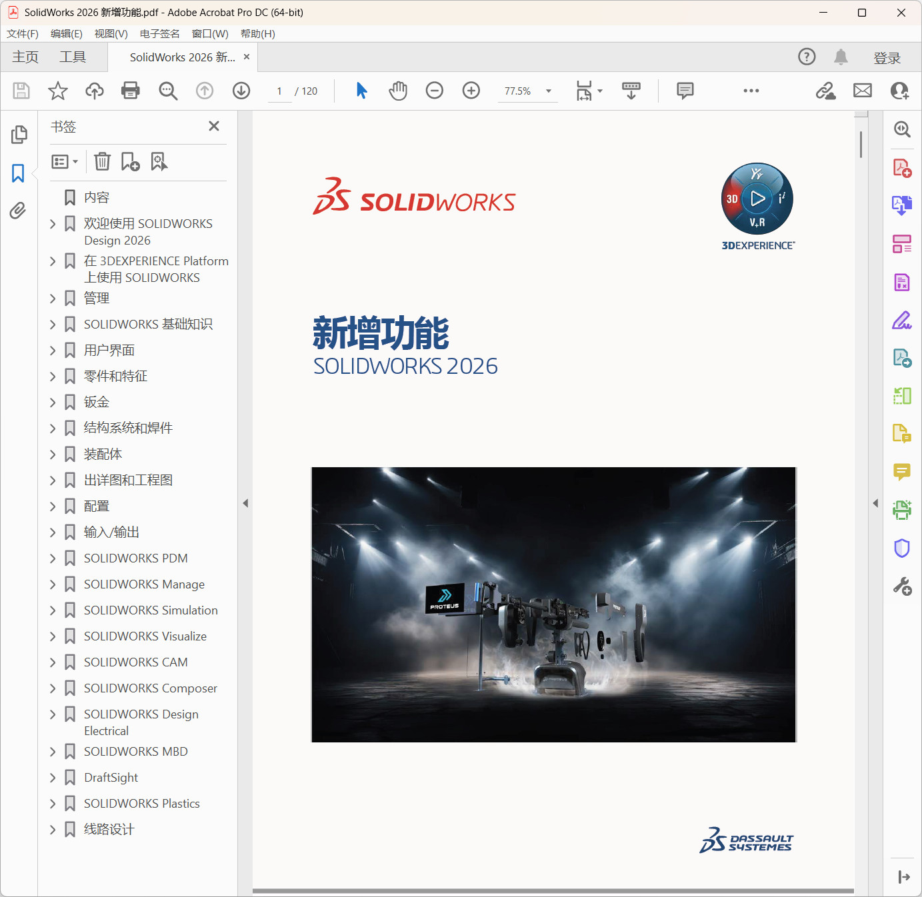The image size is (922, 897).
Task: Expand the SOLIDWORKS Simulation bookmark
Action: (53, 610)
